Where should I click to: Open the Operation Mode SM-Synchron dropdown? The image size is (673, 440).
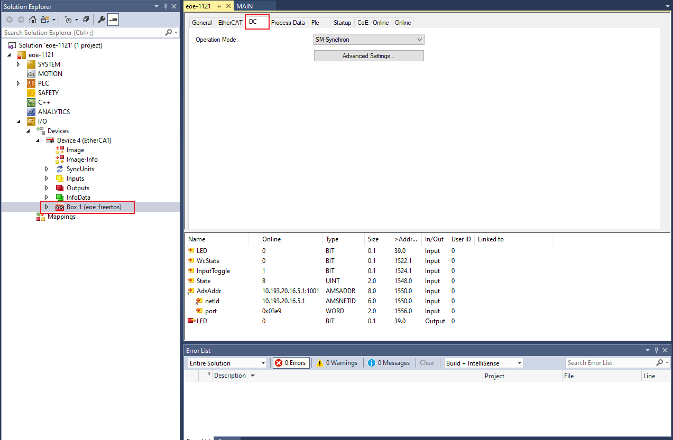click(x=368, y=40)
